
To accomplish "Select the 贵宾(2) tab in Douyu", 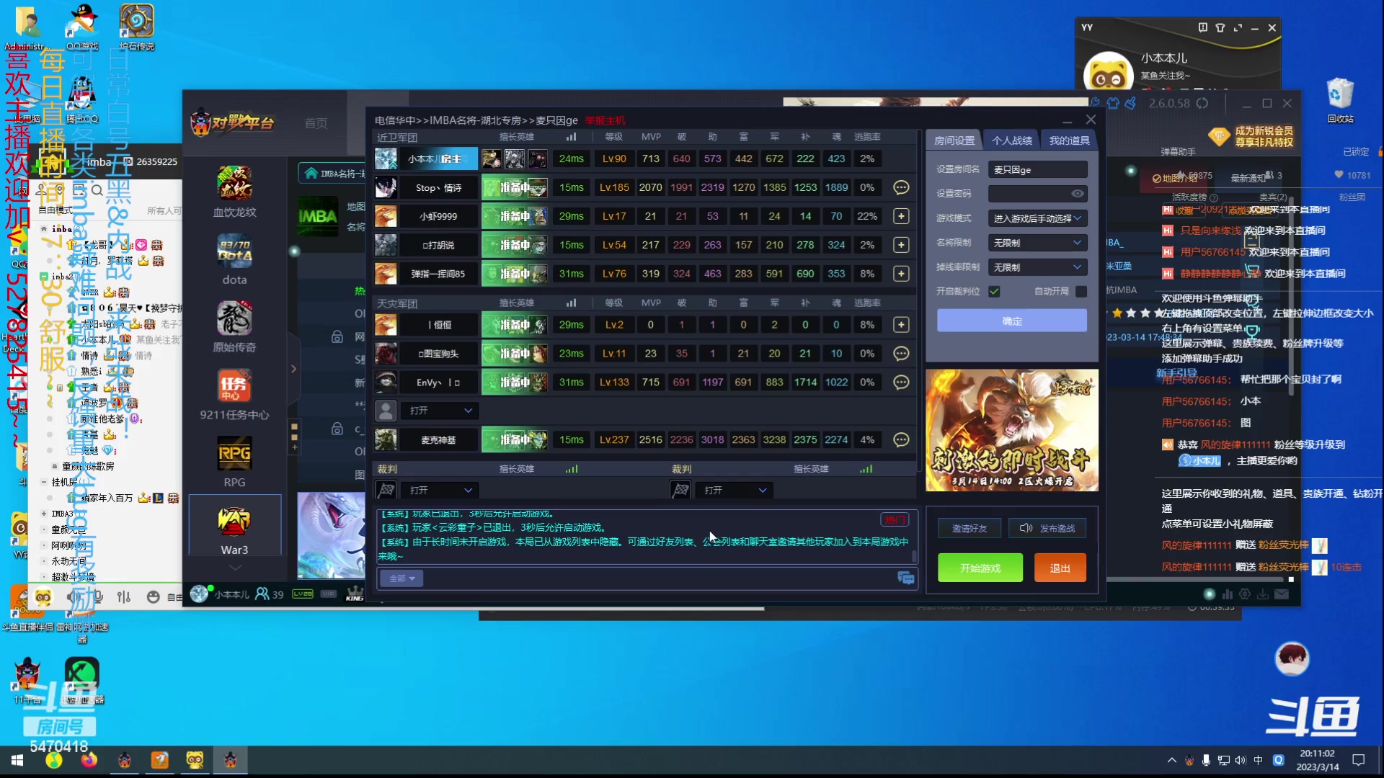I will (1273, 197).
